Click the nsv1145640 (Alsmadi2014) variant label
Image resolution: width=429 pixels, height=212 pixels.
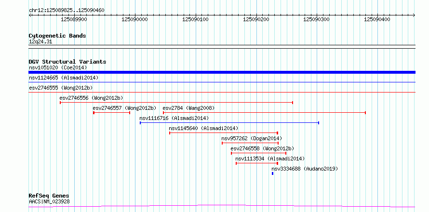(x=203, y=128)
